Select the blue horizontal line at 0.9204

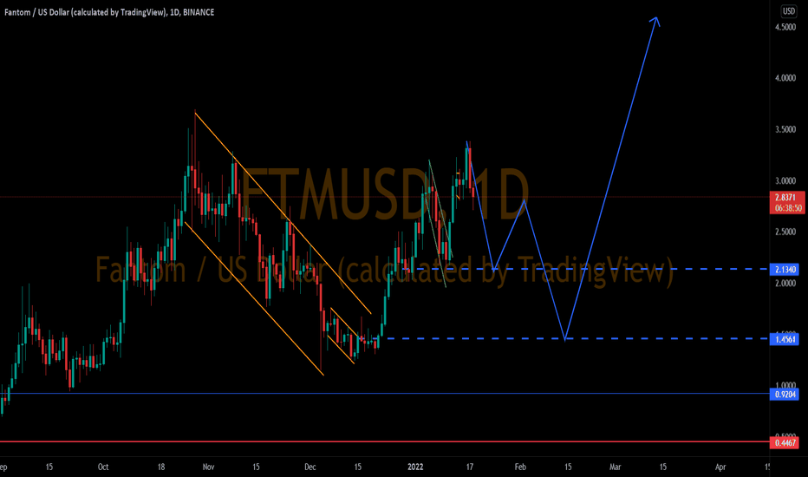pos(384,394)
